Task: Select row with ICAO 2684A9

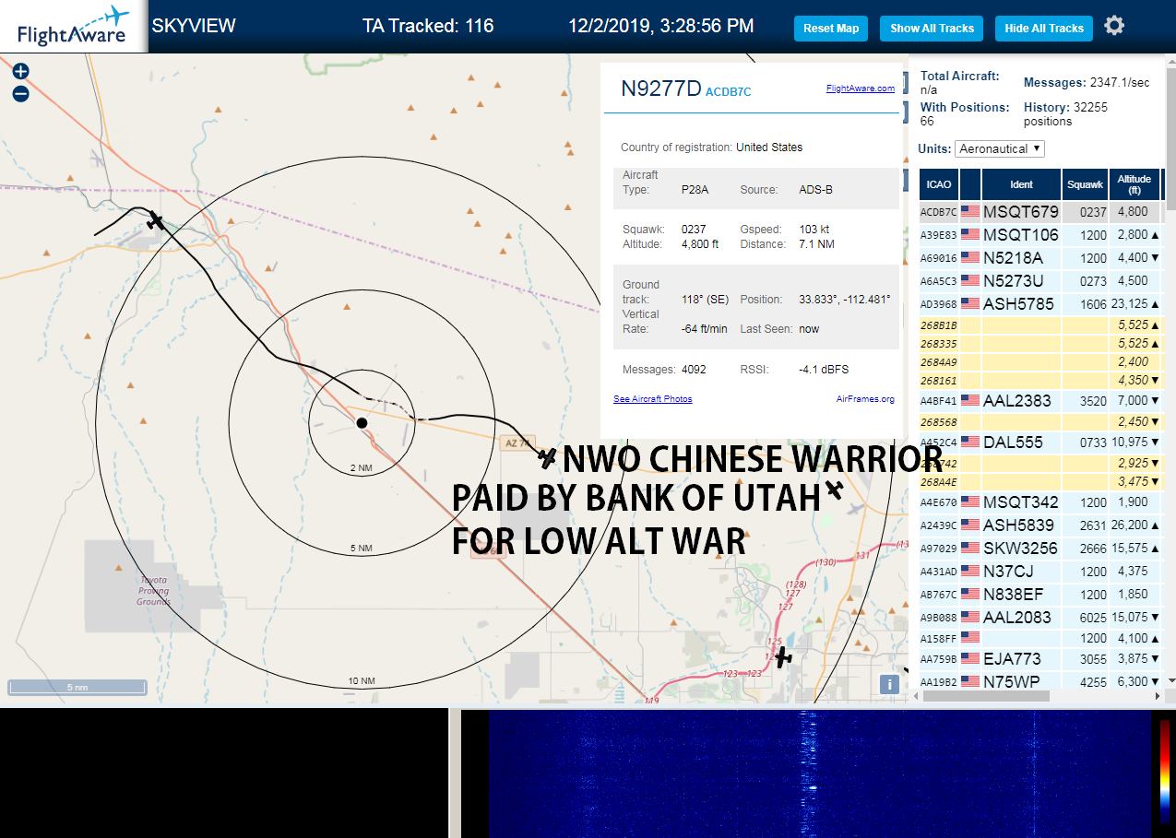Action: coord(1040,362)
